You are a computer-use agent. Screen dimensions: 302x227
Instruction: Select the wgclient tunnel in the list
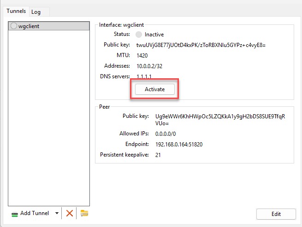pyautogui.click(x=48, y=26)
